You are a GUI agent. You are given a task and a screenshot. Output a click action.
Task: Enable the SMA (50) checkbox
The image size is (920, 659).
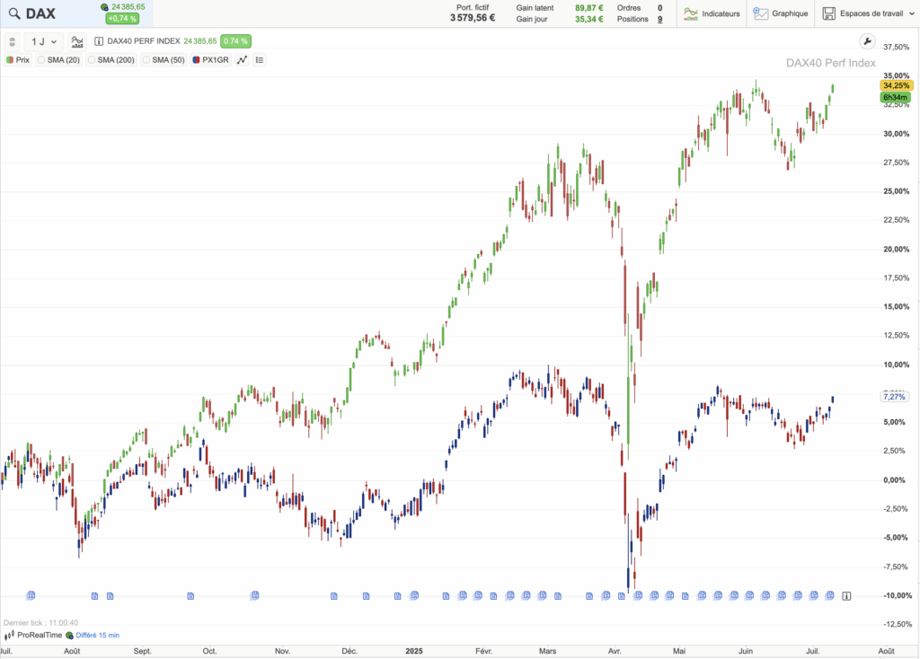[146, 60]
